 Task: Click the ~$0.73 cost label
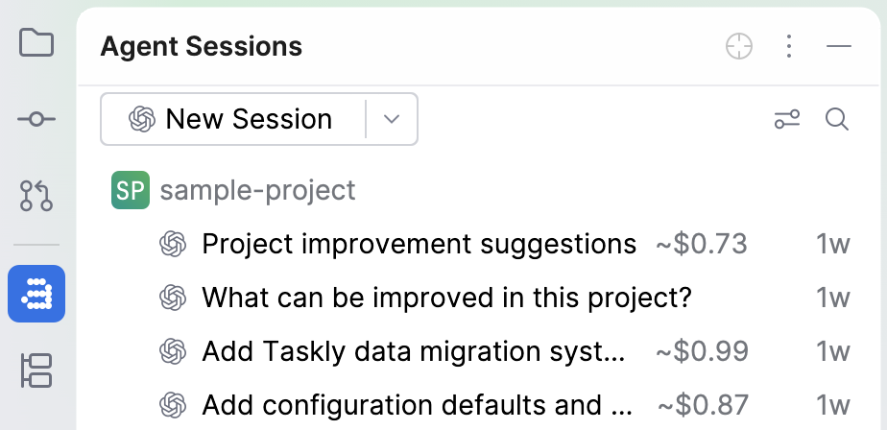(x=702, y=245)
